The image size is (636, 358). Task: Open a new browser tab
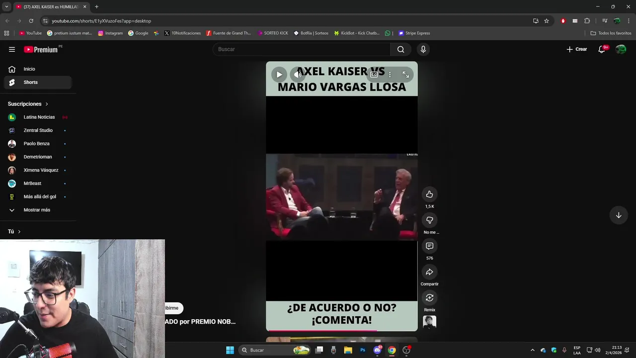96,6
